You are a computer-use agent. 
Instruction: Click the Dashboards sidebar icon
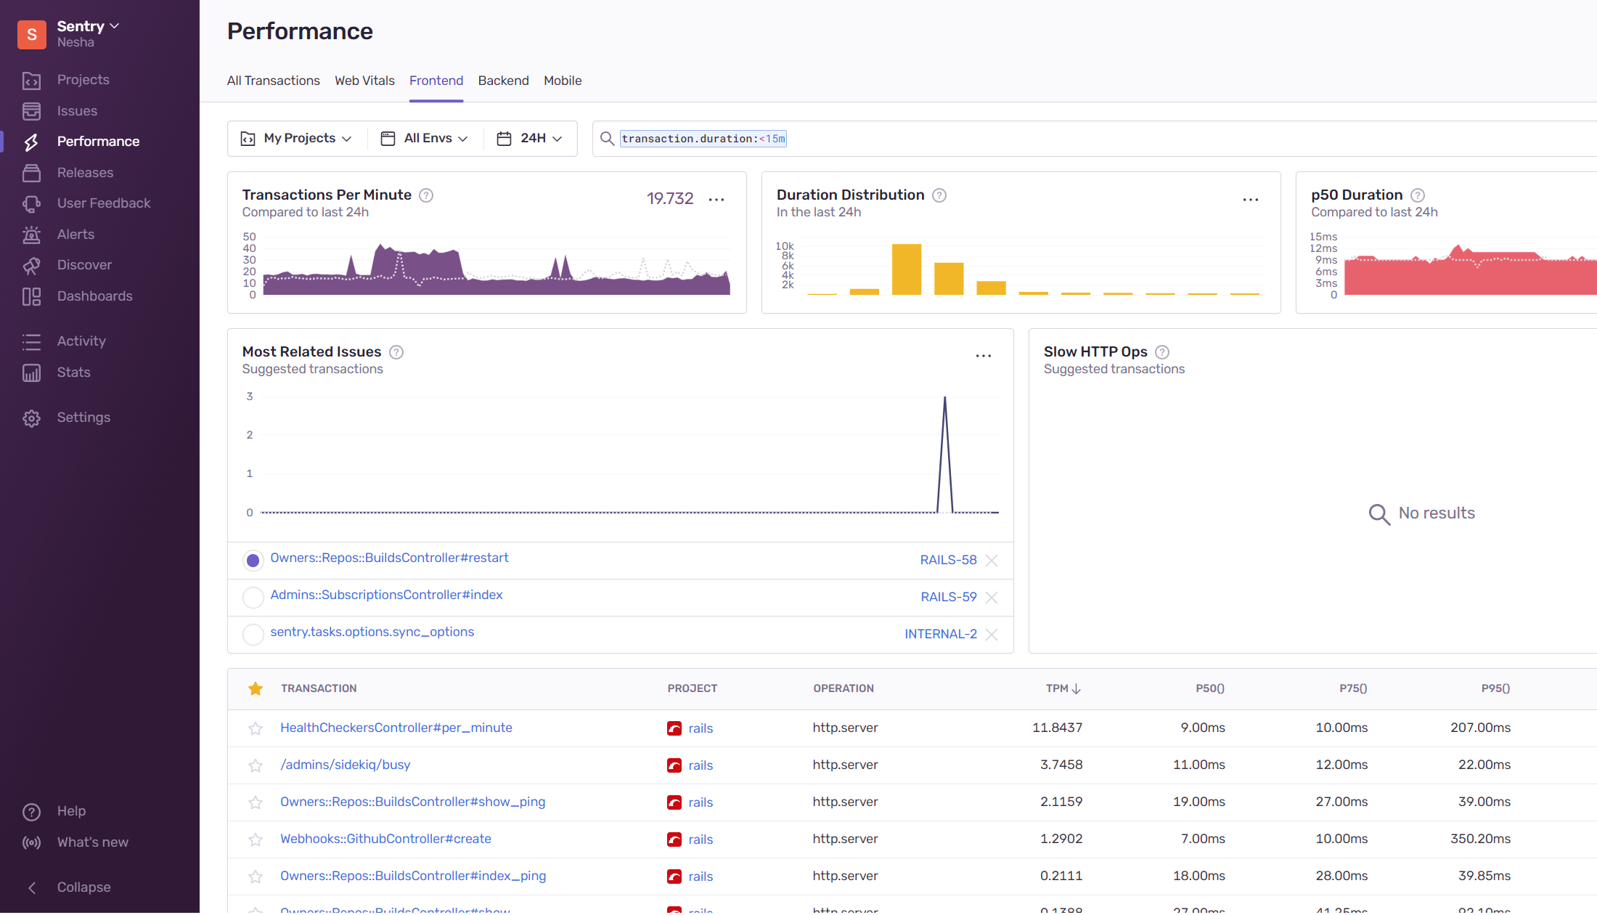point(31,296)
